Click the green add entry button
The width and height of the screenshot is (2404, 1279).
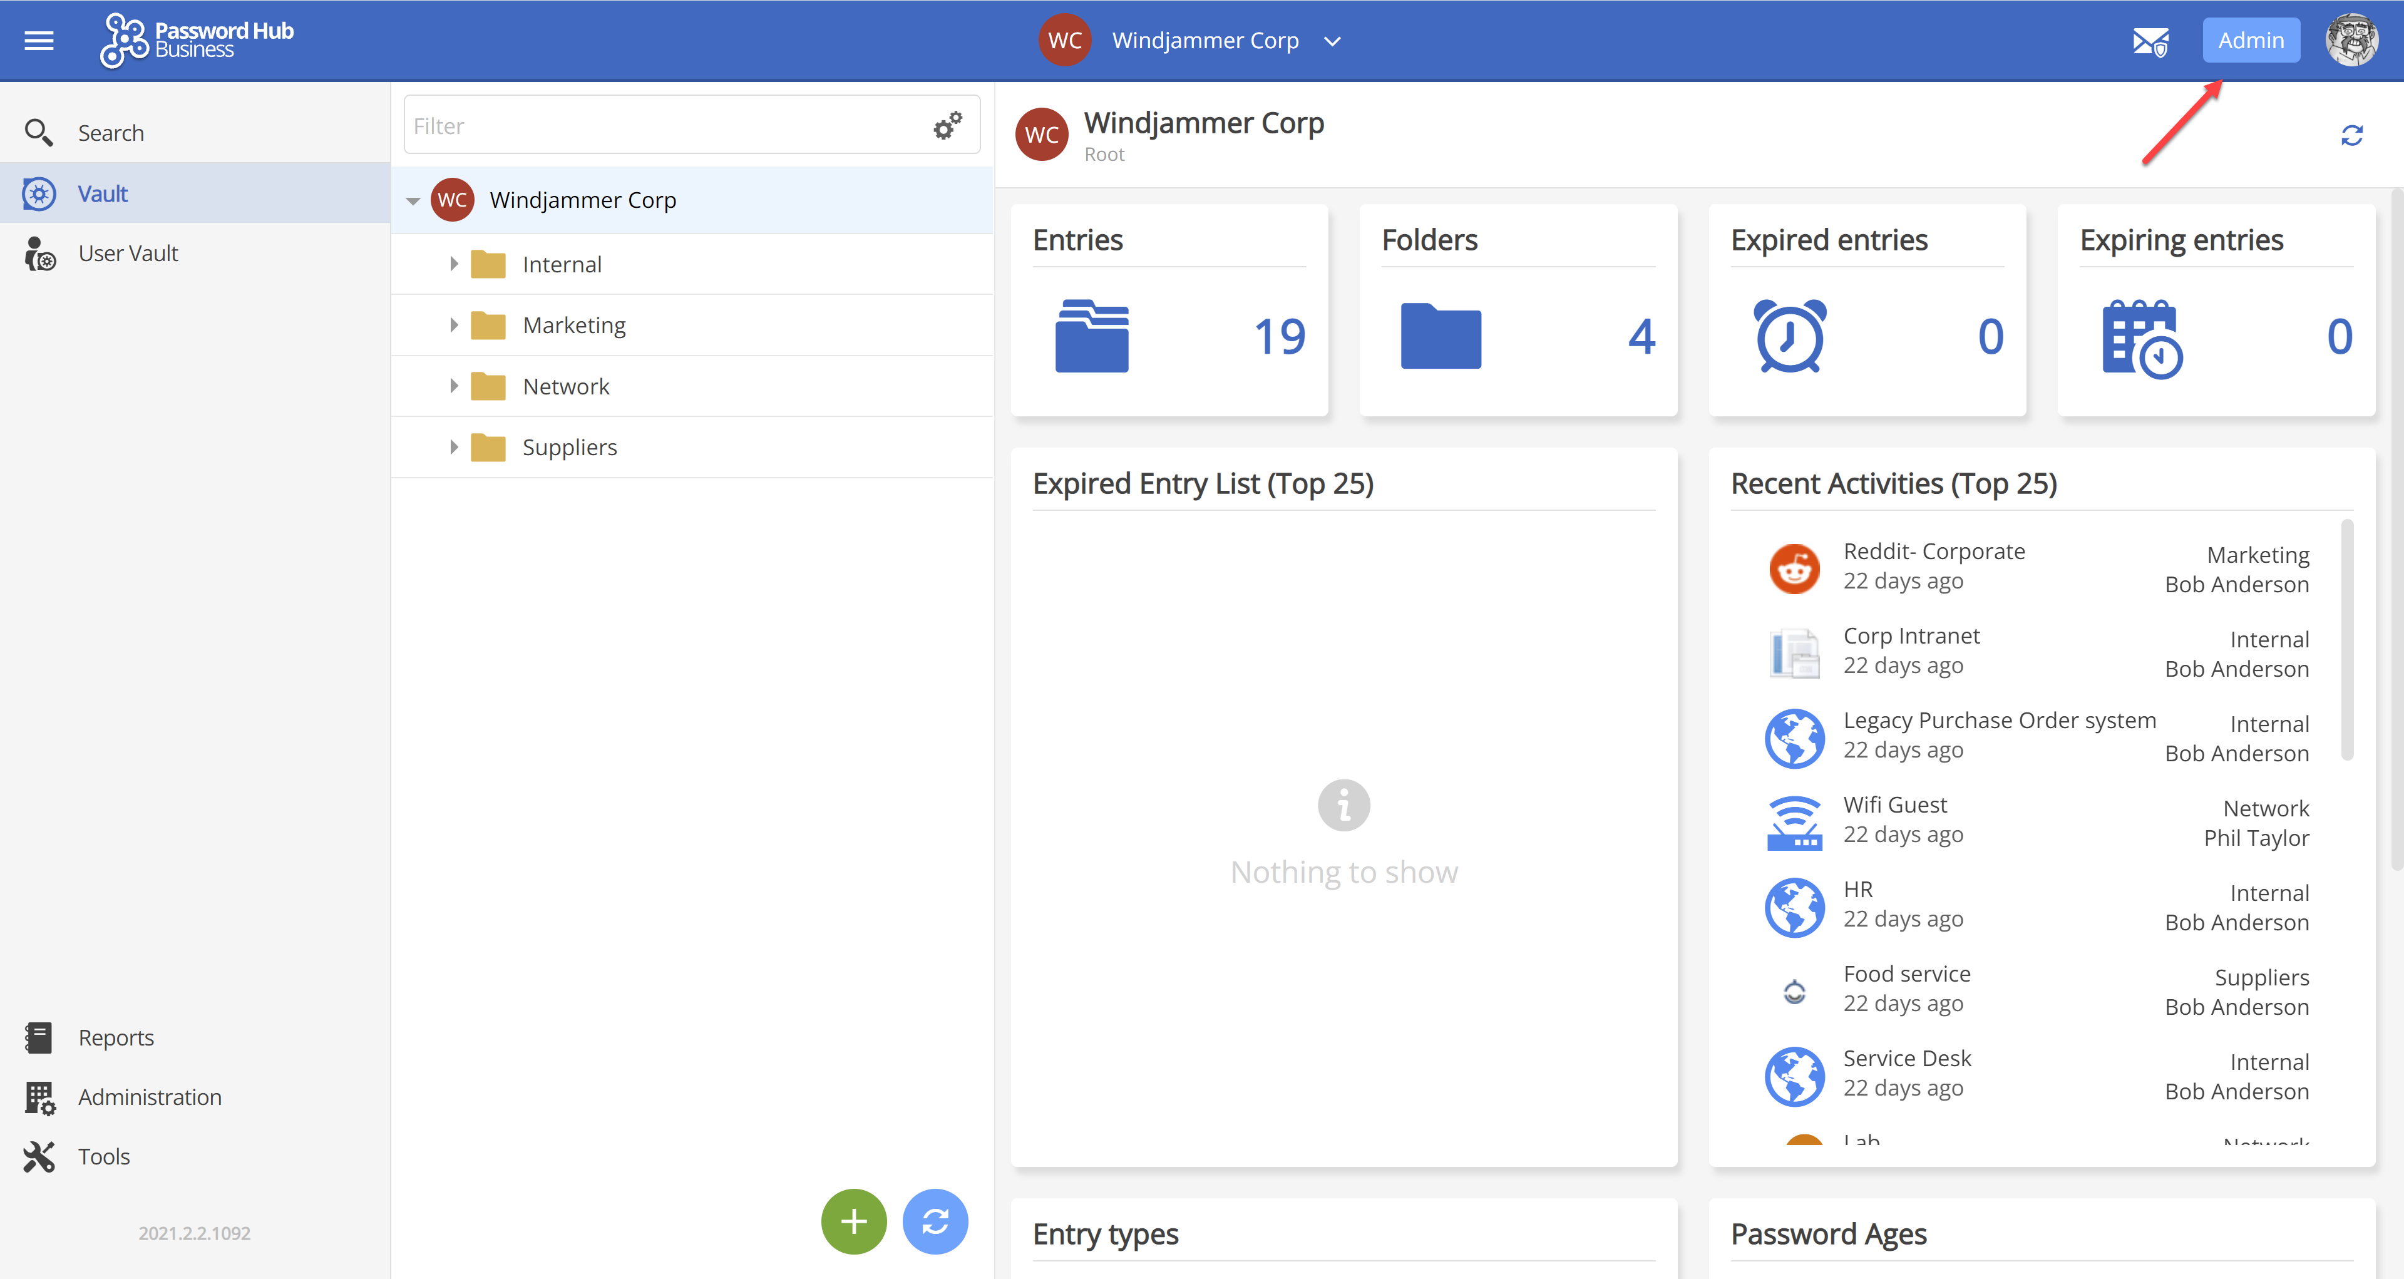pyautogui.click(x=853, y=1221)
